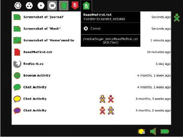The height and width of the screenshot is (137, 183).
Task: Click the red document icon for ReadMeFirst.txt
Action: click(17, 52)
